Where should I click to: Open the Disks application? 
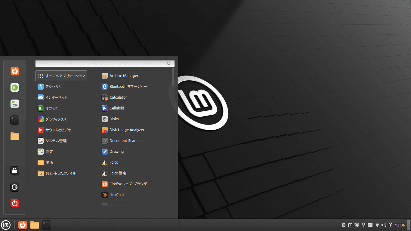click(135, 119)
